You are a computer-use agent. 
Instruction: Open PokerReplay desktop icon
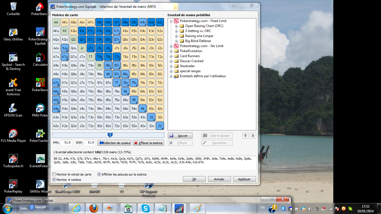click(13, 186)
